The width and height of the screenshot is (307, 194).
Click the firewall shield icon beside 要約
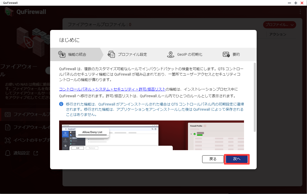226,54
